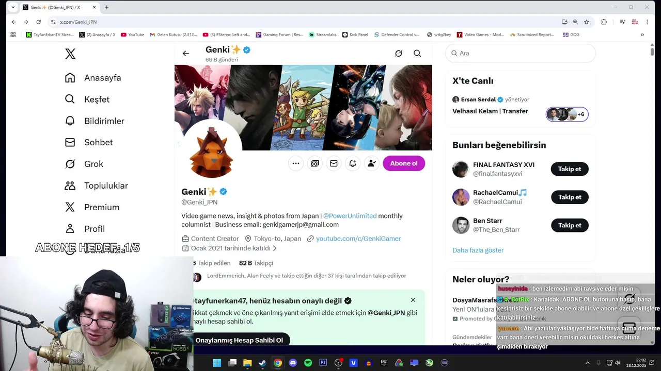Click the browser forward button
The height and width of the screenshot is (371, 661).
(x=26, y=22)
